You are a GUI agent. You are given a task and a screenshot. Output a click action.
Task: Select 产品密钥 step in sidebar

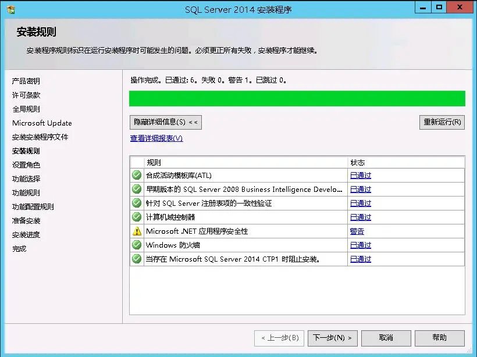click(26, 81)
